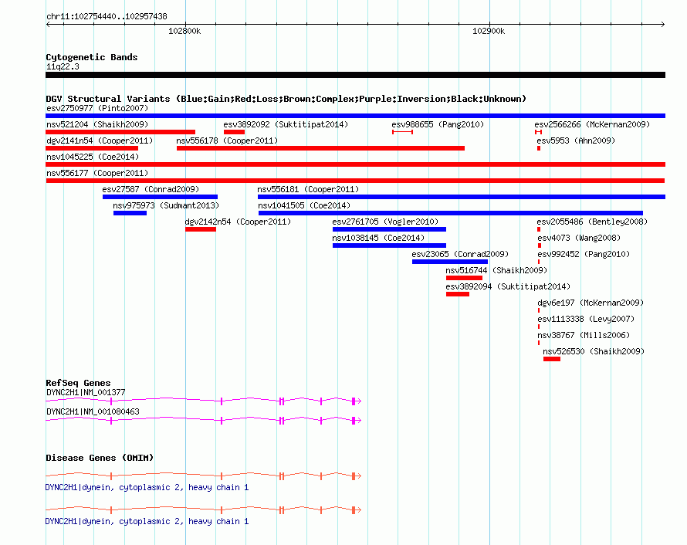Click the DGV Structural Variants track title
Image resolution: width=687 pixels, height=545 pixels.
(x=286, y=99)
